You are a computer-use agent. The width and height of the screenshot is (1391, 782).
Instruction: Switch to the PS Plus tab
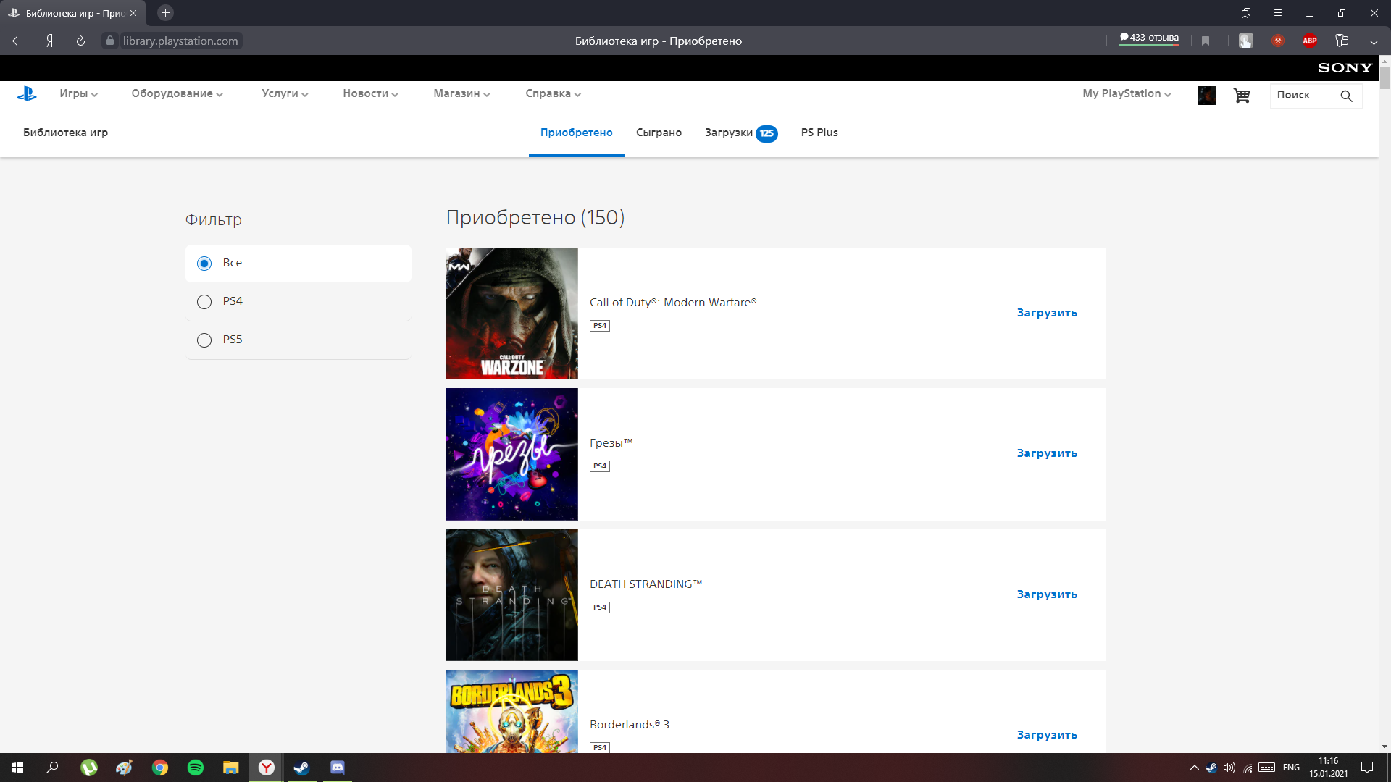(819, 133)
